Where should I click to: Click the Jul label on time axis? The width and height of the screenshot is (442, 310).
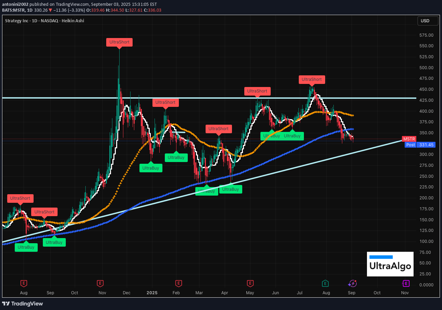tap(299, 293)
